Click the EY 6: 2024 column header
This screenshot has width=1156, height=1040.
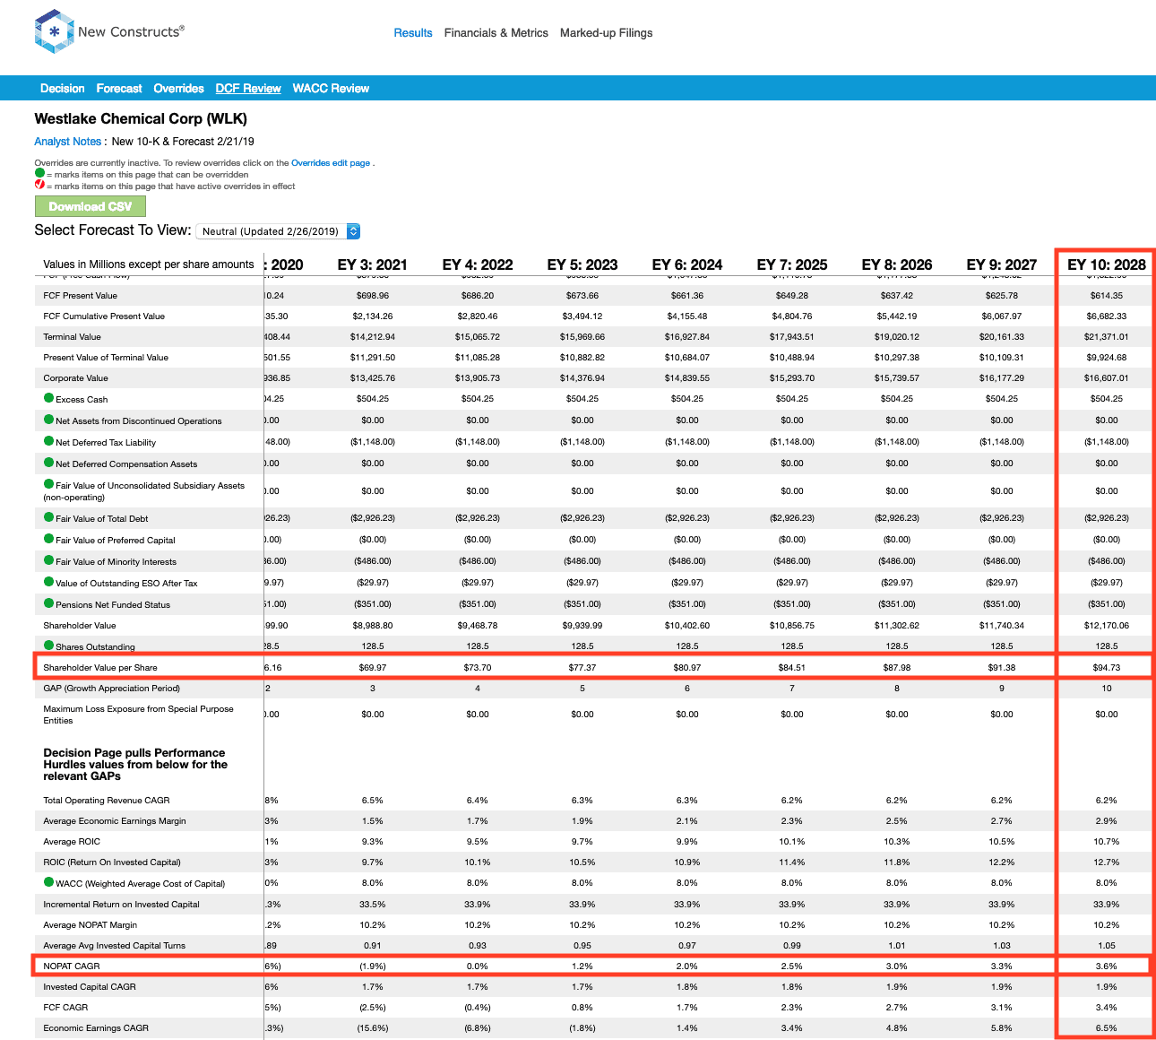coord(687,264)
